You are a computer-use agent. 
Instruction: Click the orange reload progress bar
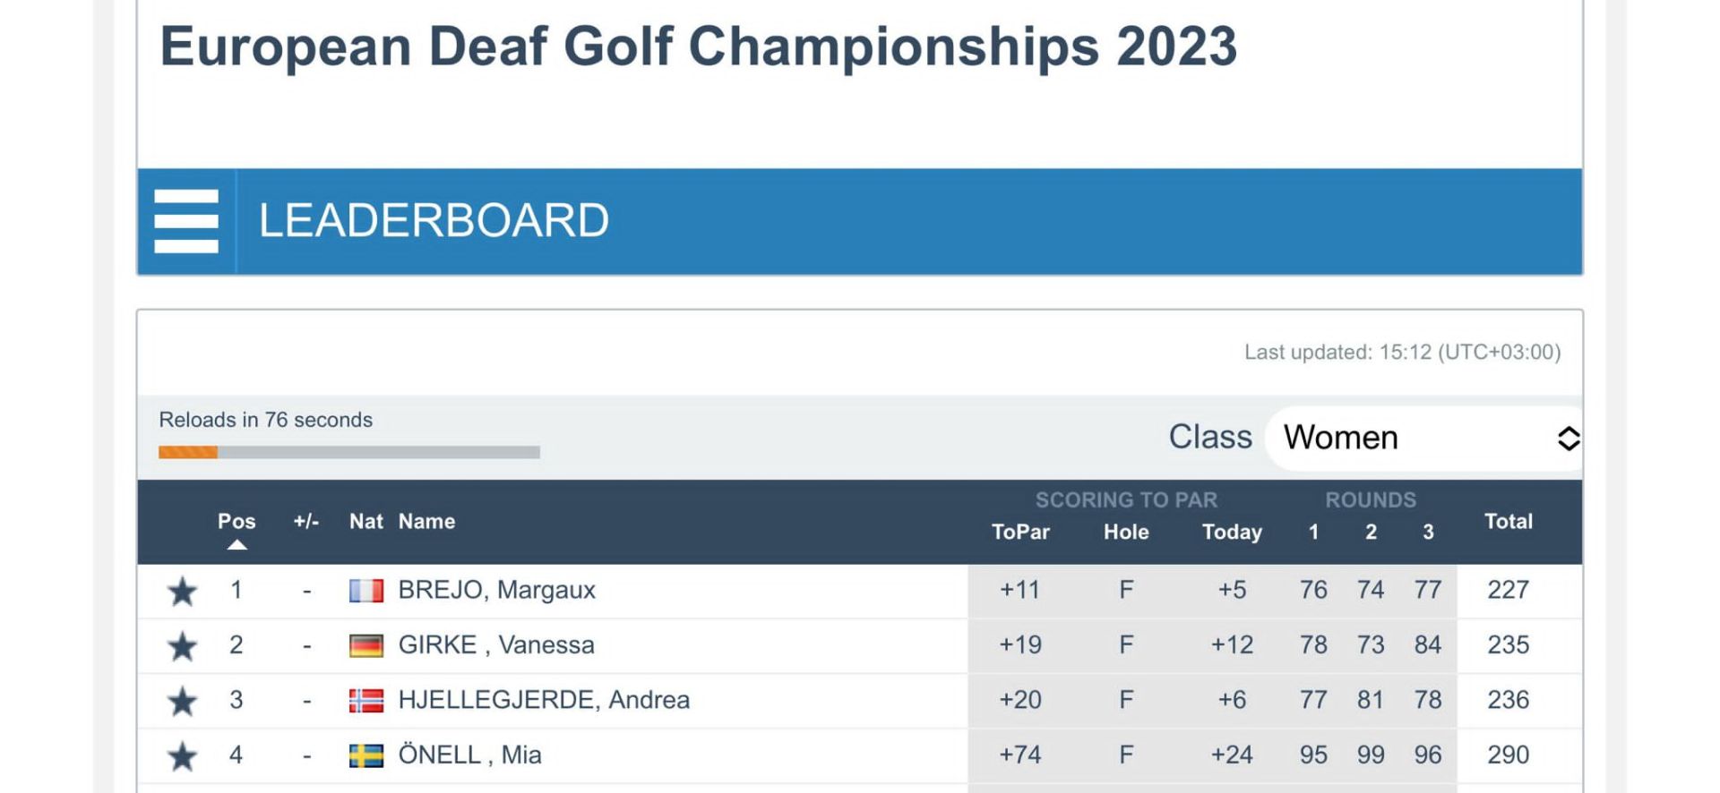click(188, 452)
